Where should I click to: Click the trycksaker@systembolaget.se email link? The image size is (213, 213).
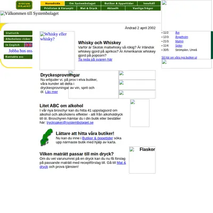(70, 122)
